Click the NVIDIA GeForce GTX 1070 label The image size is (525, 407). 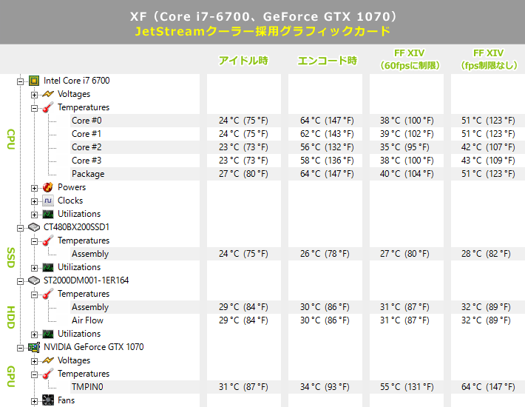(x=93, y=347)
